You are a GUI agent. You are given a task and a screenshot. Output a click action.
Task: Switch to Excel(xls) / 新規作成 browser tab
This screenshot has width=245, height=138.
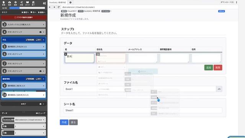pyautogui.click(x=57, y=3)
